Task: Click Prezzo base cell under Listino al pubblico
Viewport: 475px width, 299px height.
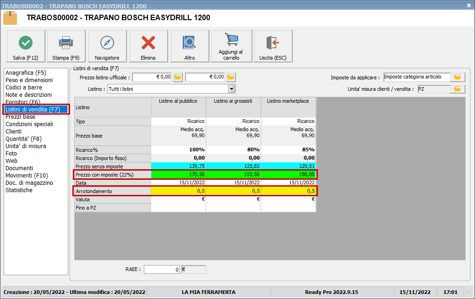Action: [178, 136]
